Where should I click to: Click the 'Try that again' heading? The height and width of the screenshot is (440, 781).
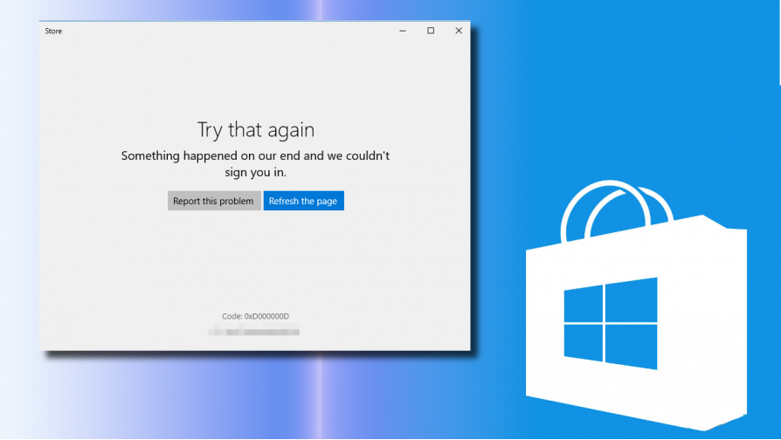[x=255, y=130]
